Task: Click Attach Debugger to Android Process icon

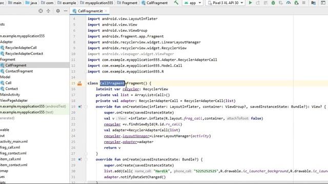Action: tap(296, 3)
